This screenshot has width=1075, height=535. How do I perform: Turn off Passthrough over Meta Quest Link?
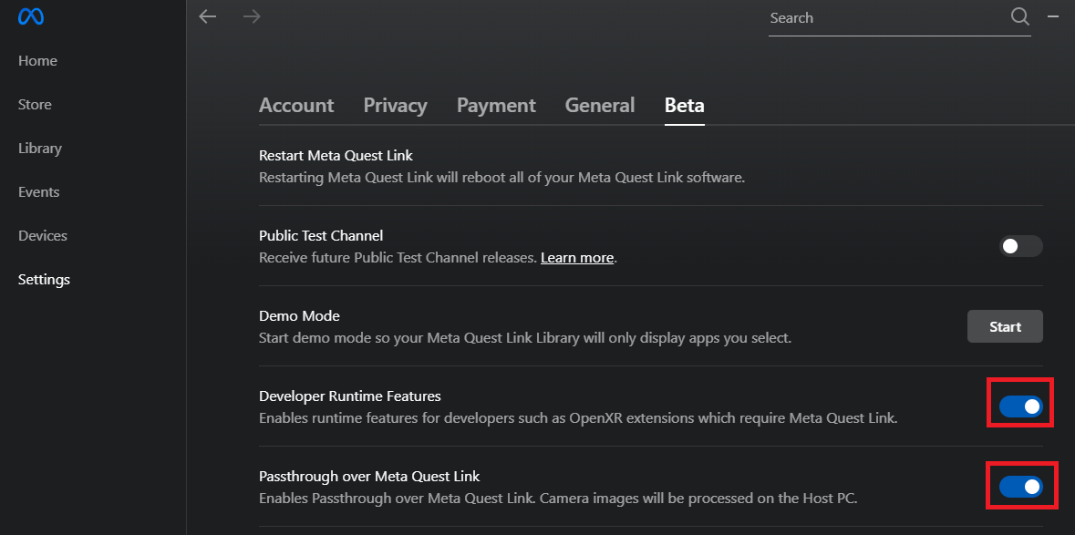coord(1020,487)
